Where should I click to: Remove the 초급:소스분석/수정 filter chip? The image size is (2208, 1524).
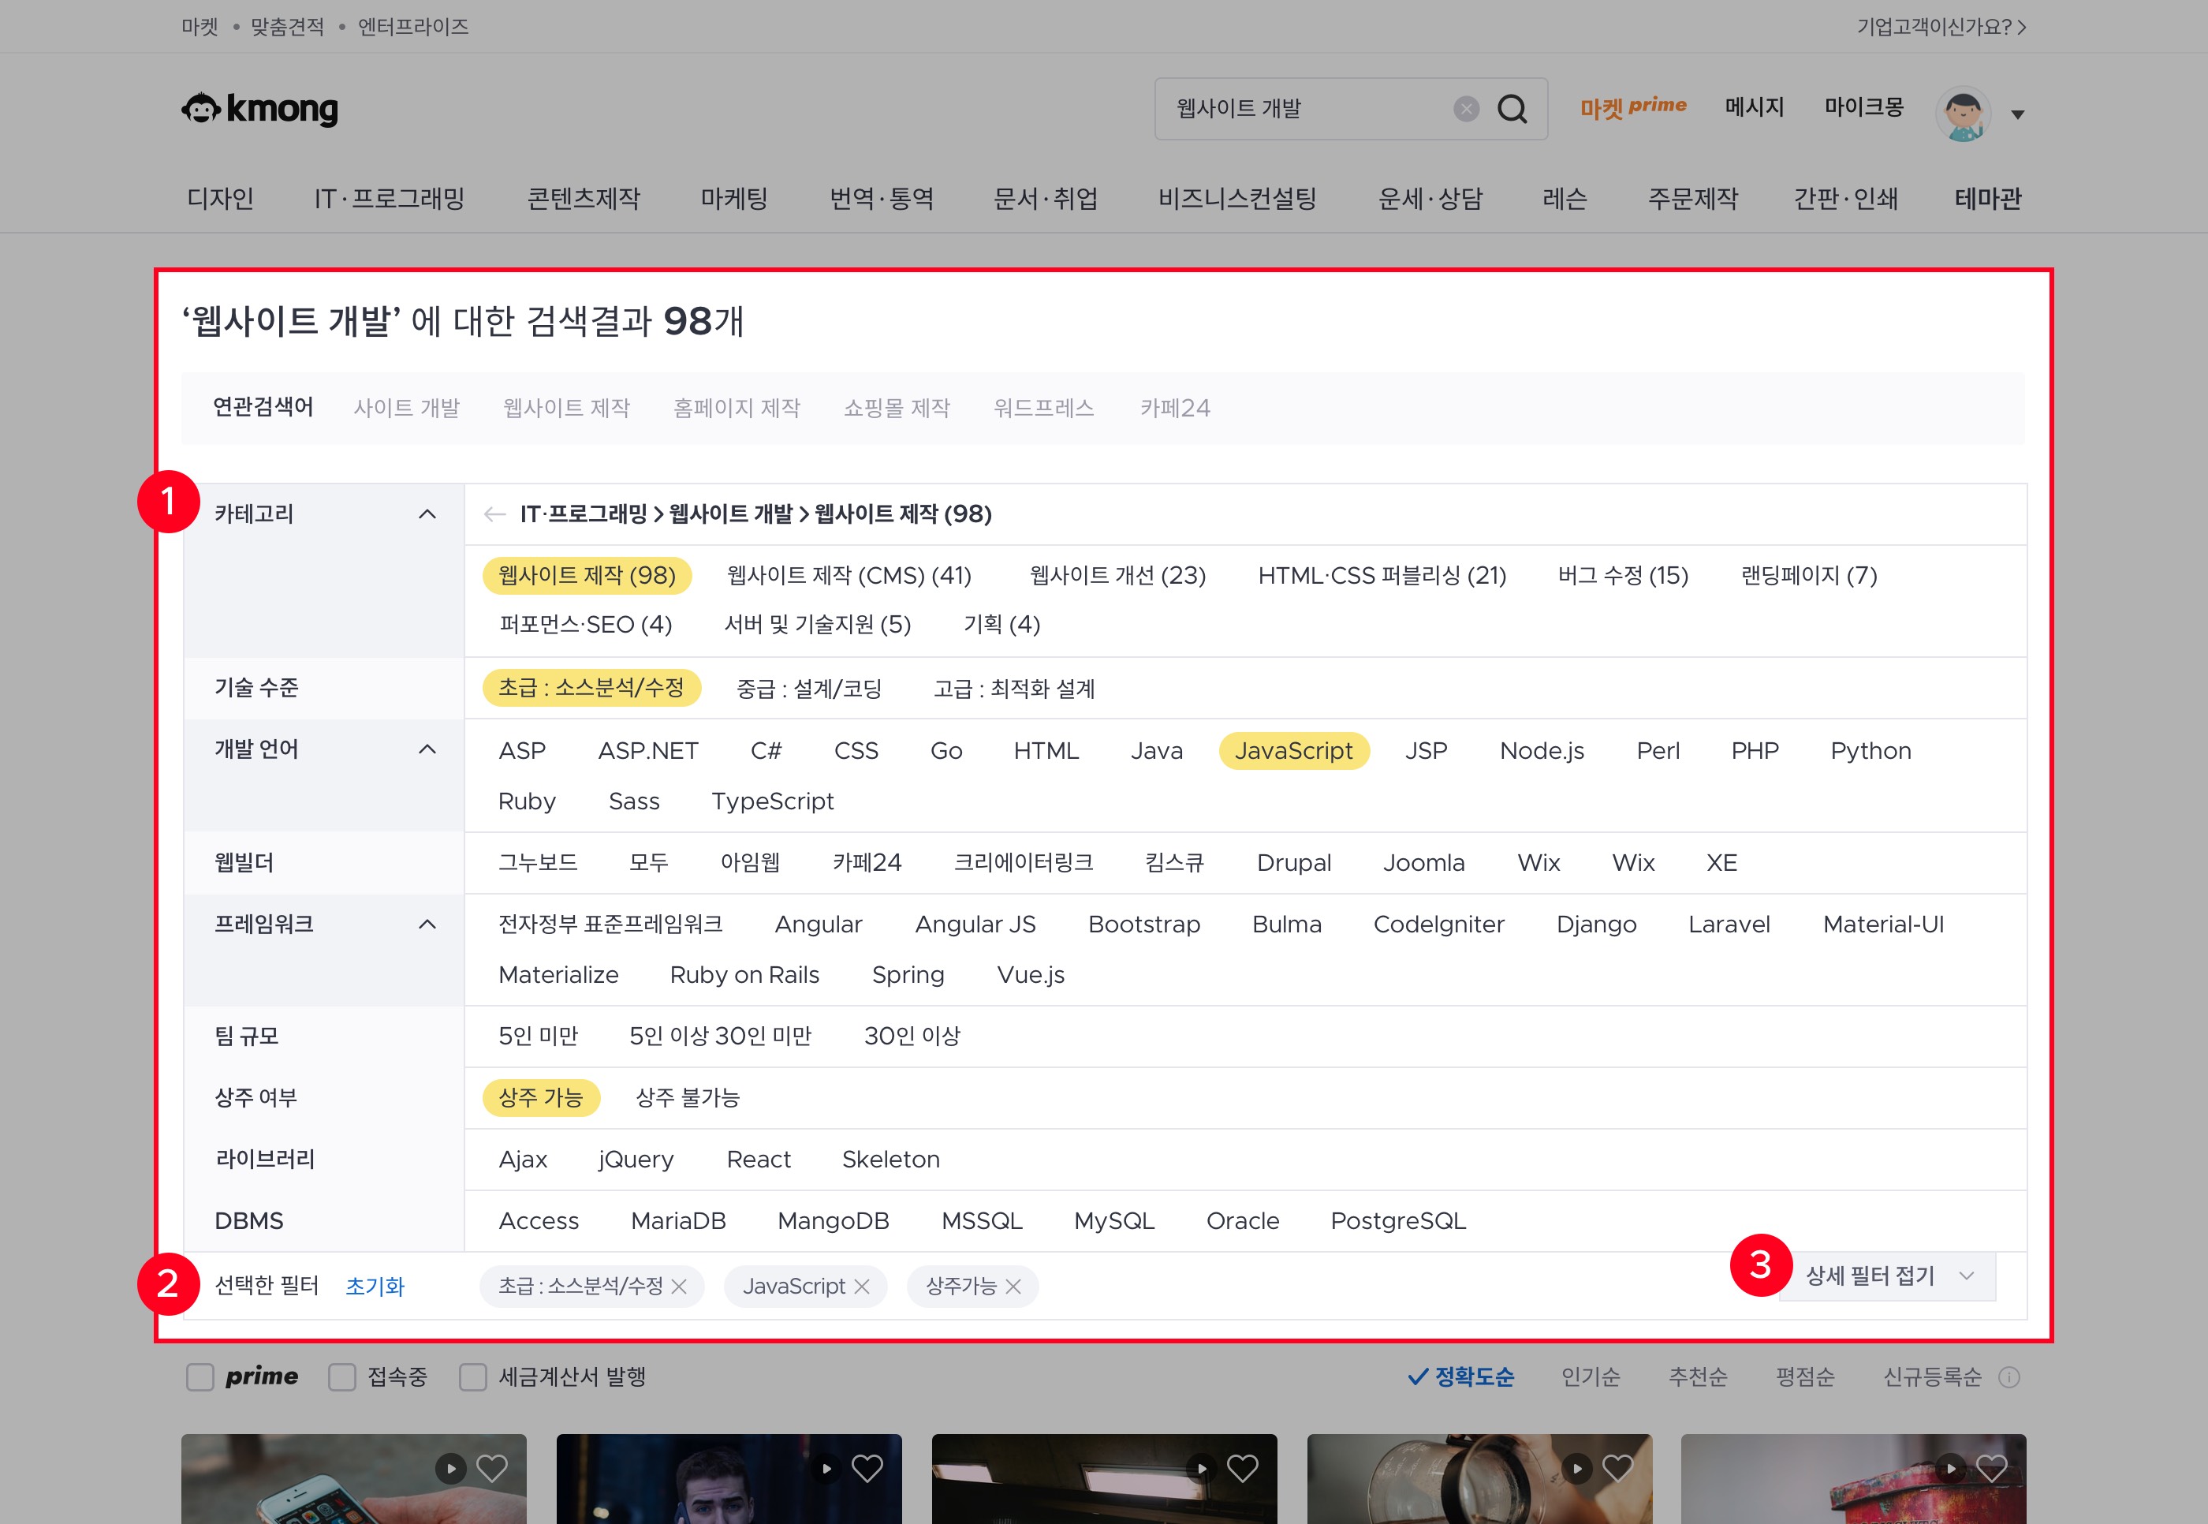point(679,1287)
